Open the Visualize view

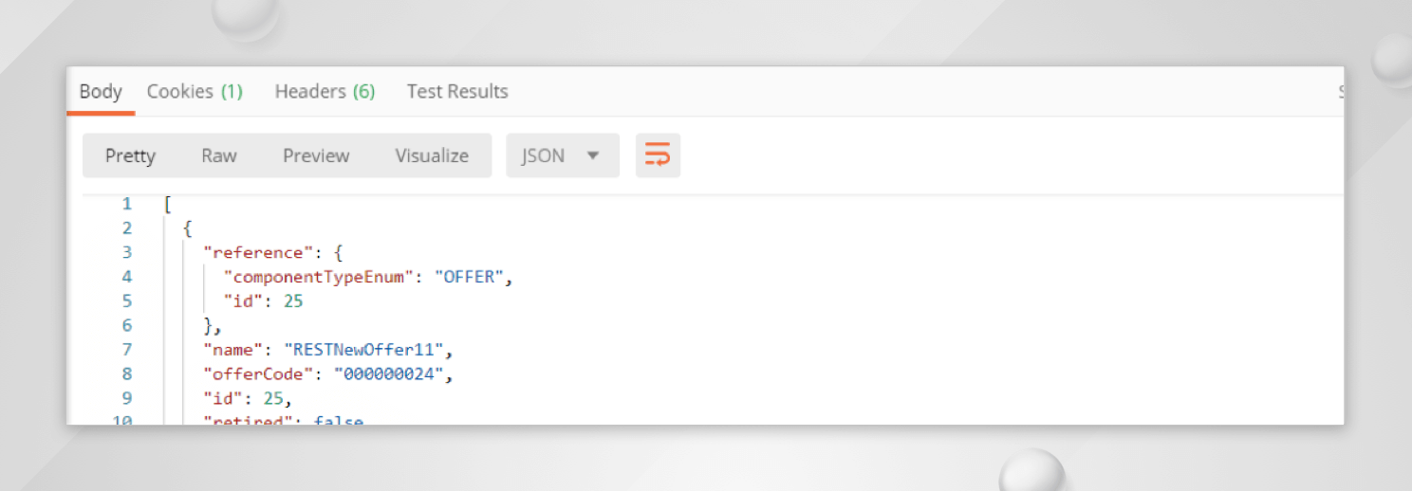pyautogui.click(x=432, y=155)
